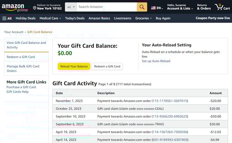The width and height of the screenshot is (232, 143).
Task: Click the -$4.99 amount cell
Action: click(x=214, y=140)
